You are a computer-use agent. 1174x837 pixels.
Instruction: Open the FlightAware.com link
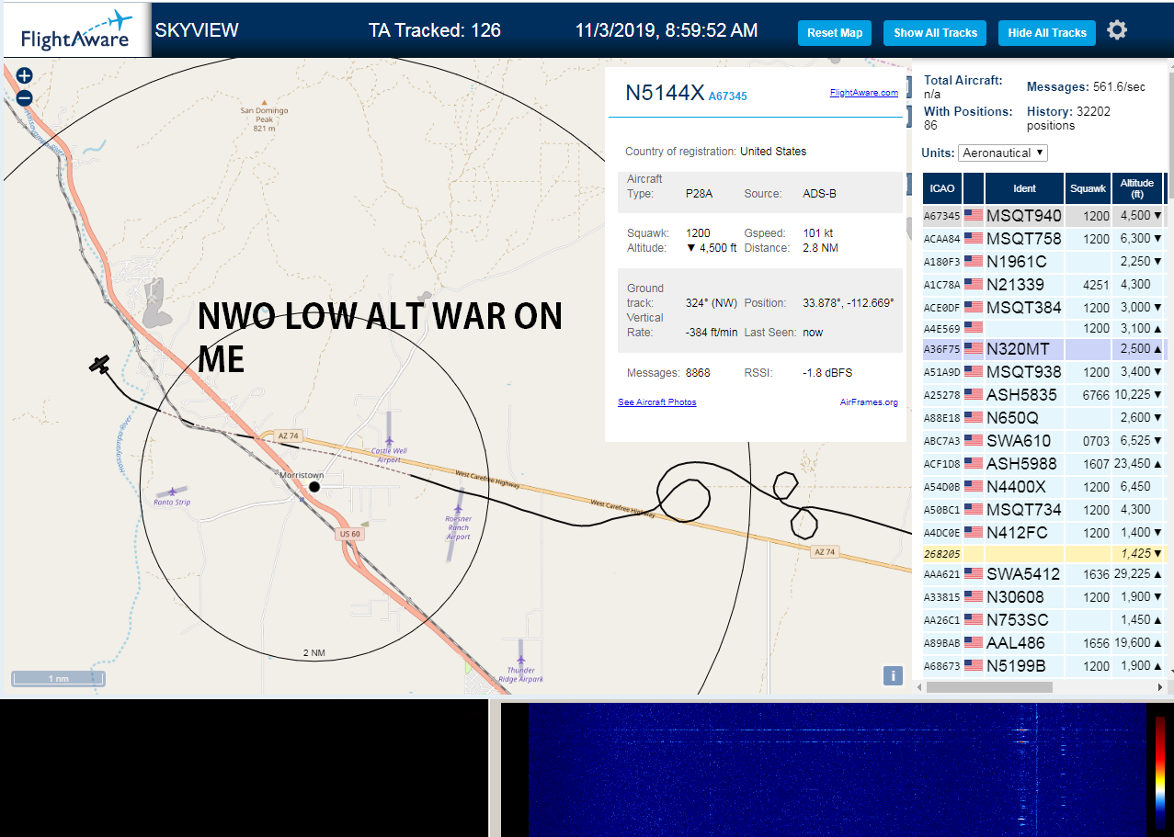[x=864, y=93]
